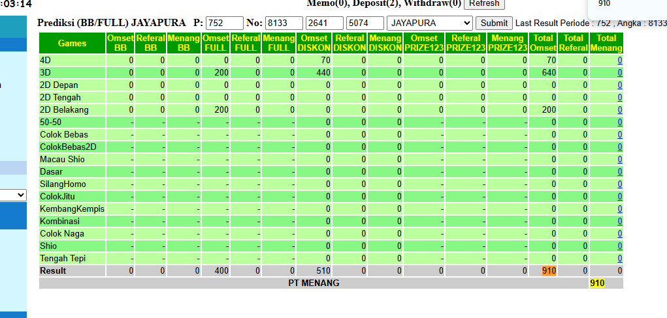Edit the first No field containing 8133

[x=284, y=23]
